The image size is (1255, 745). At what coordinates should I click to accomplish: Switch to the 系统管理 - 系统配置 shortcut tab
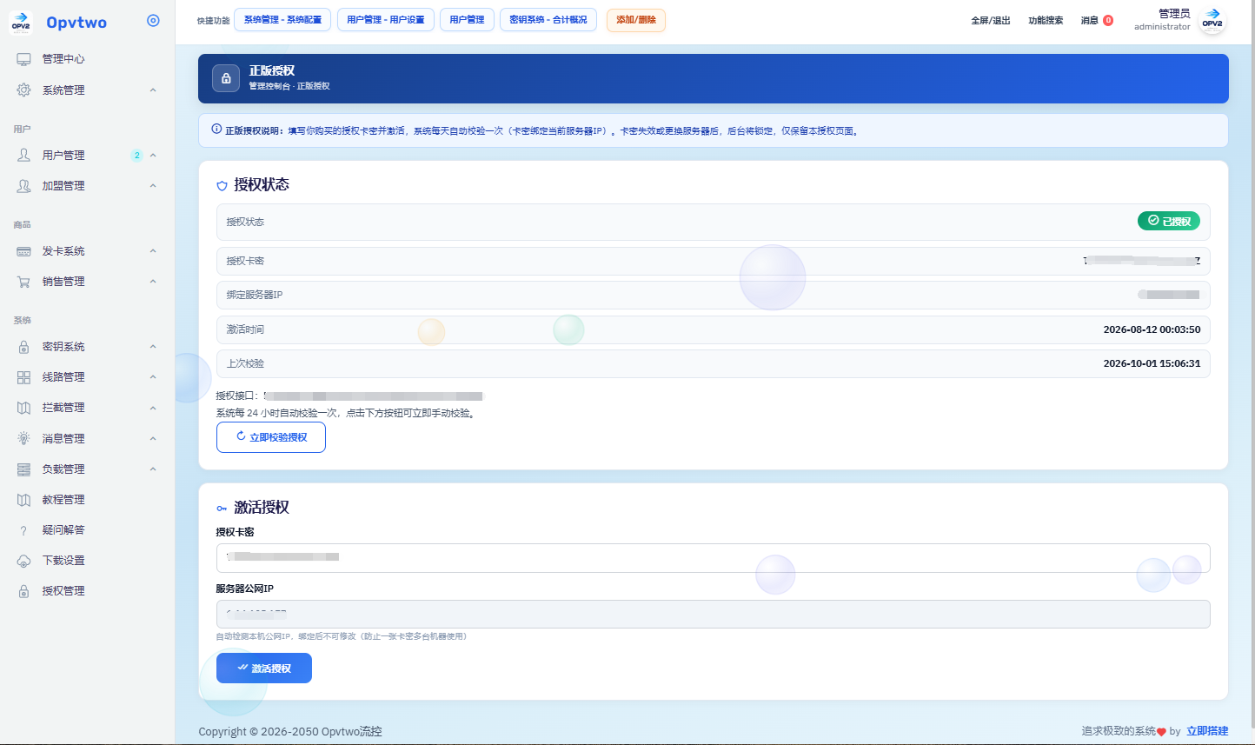[282, 20]
